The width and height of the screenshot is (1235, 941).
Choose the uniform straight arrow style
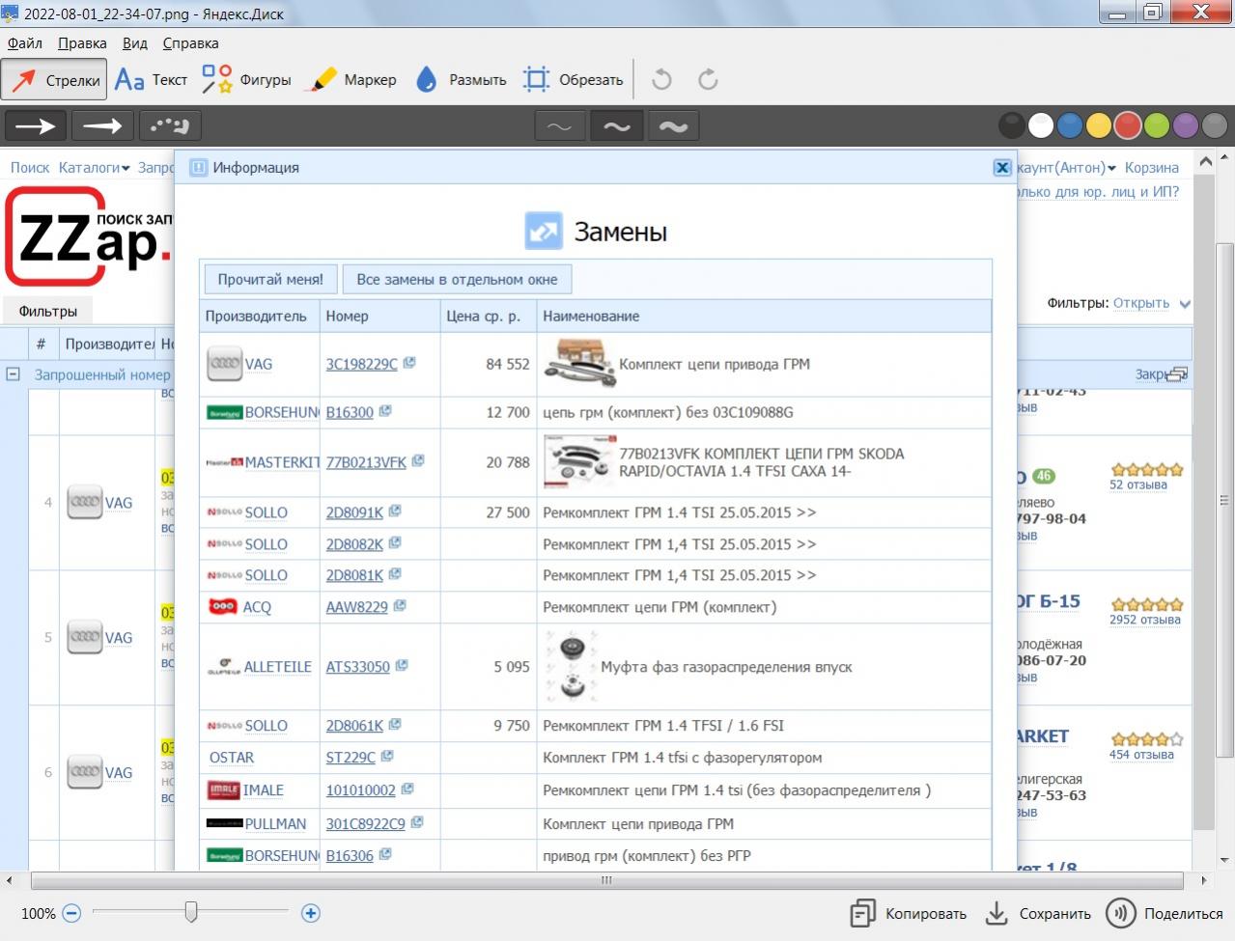coord(37,125)
